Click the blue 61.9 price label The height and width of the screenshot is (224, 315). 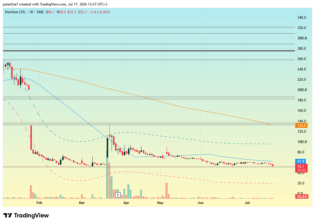coord(301,161)
